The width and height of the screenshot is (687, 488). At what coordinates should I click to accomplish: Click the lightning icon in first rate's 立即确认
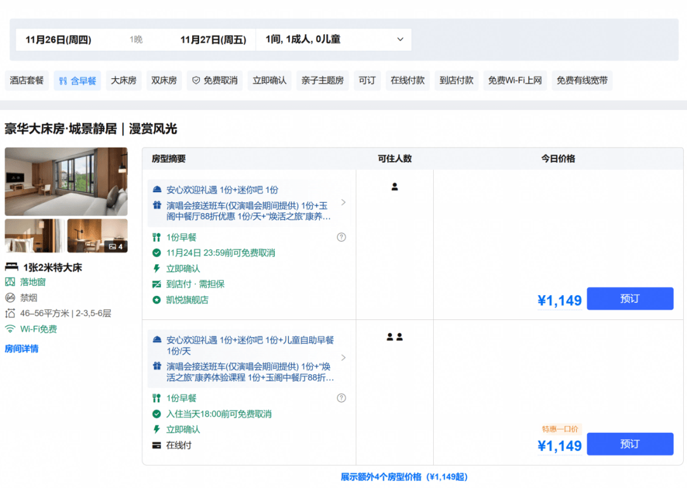tap(156, 268)
